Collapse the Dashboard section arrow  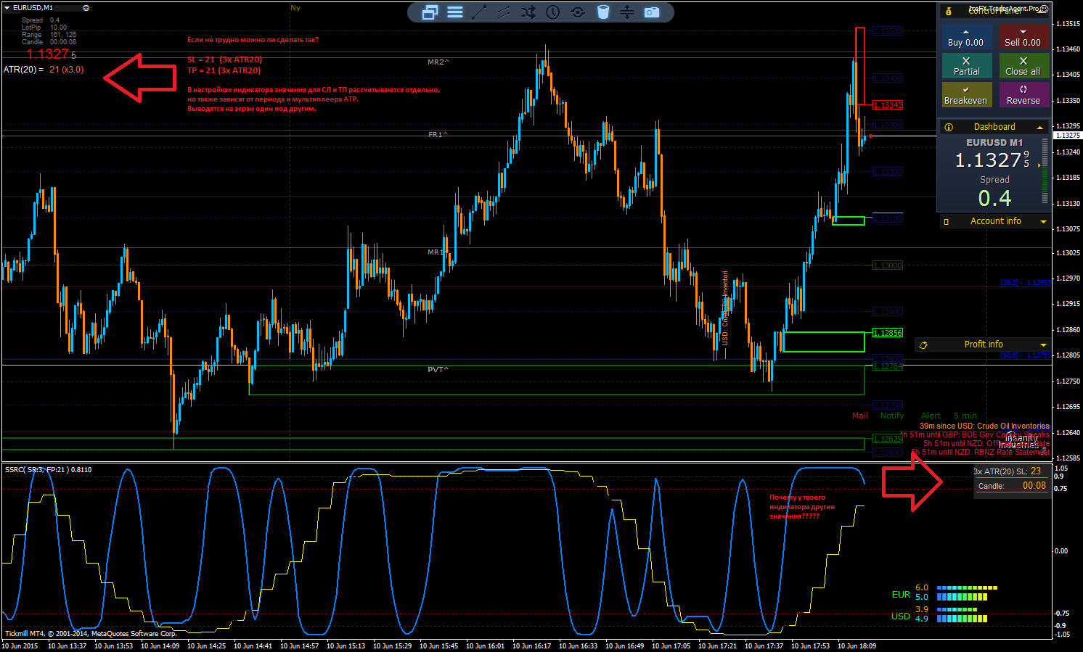pyautogui.click(x=1040, y=128)
